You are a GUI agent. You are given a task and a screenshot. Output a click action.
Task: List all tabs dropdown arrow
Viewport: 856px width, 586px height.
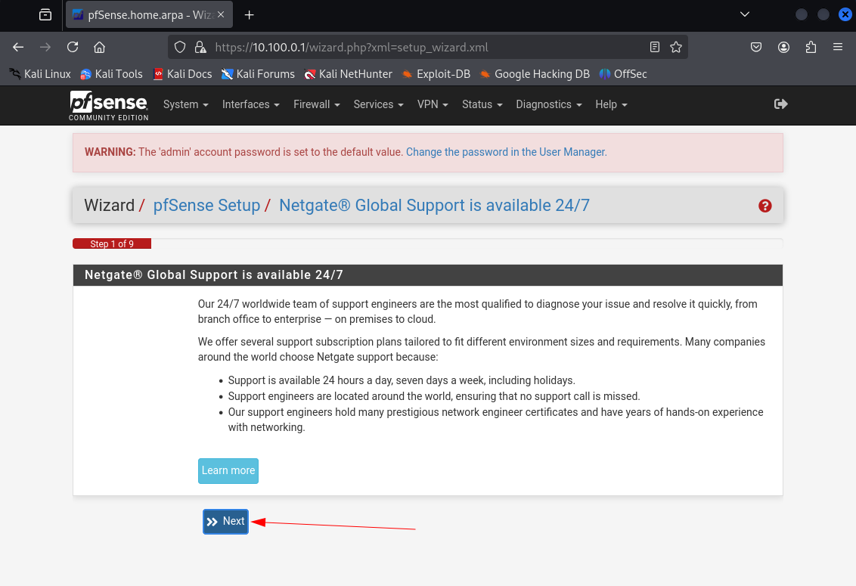pos(745,15)
